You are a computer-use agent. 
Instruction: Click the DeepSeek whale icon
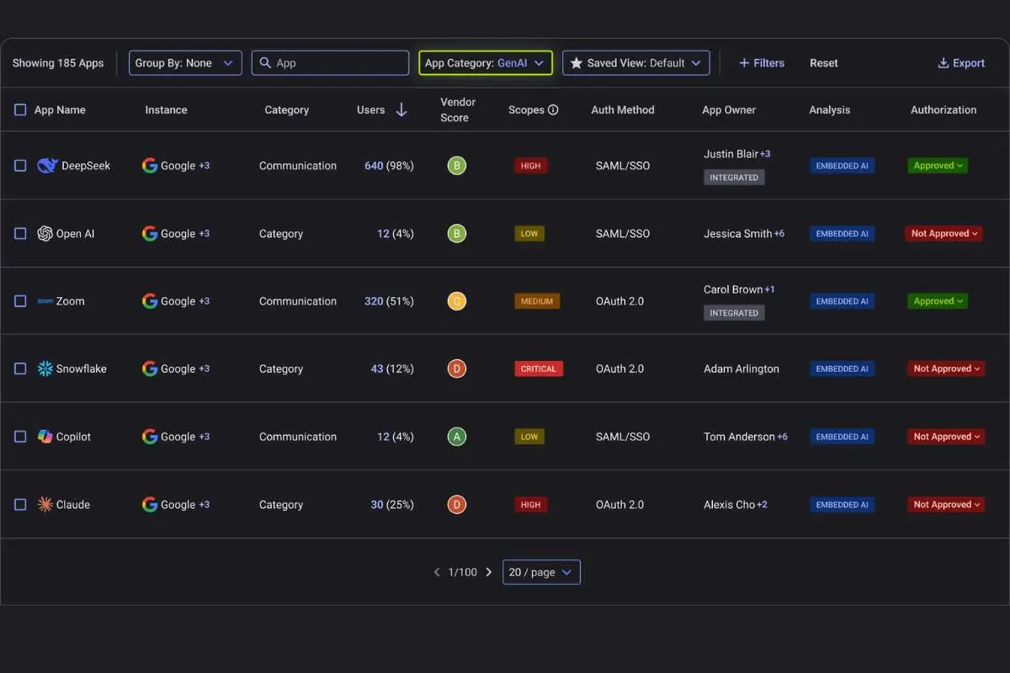pos(47,166)
